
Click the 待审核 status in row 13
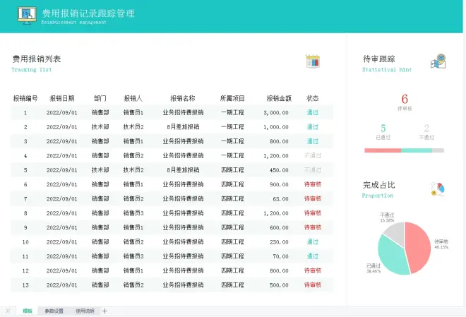[313, 285]
